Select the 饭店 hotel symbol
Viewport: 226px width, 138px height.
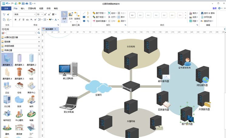[19, 101]
